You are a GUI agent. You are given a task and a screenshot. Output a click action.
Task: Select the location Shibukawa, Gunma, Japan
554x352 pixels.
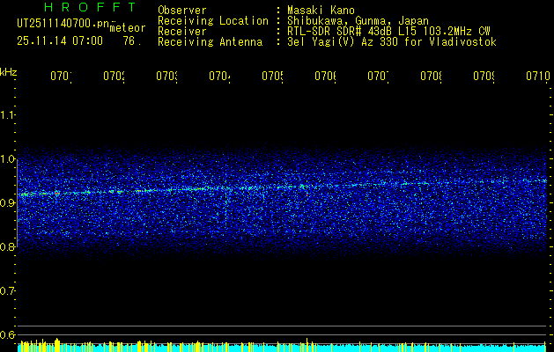[358, 20]
